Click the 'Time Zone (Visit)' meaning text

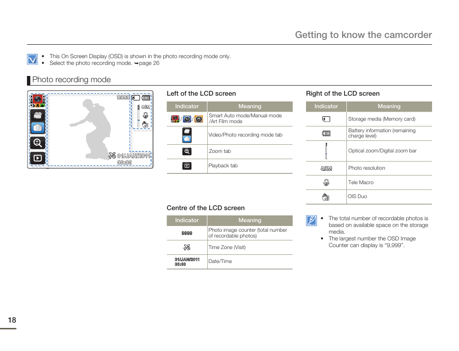[x=227, y=248]
